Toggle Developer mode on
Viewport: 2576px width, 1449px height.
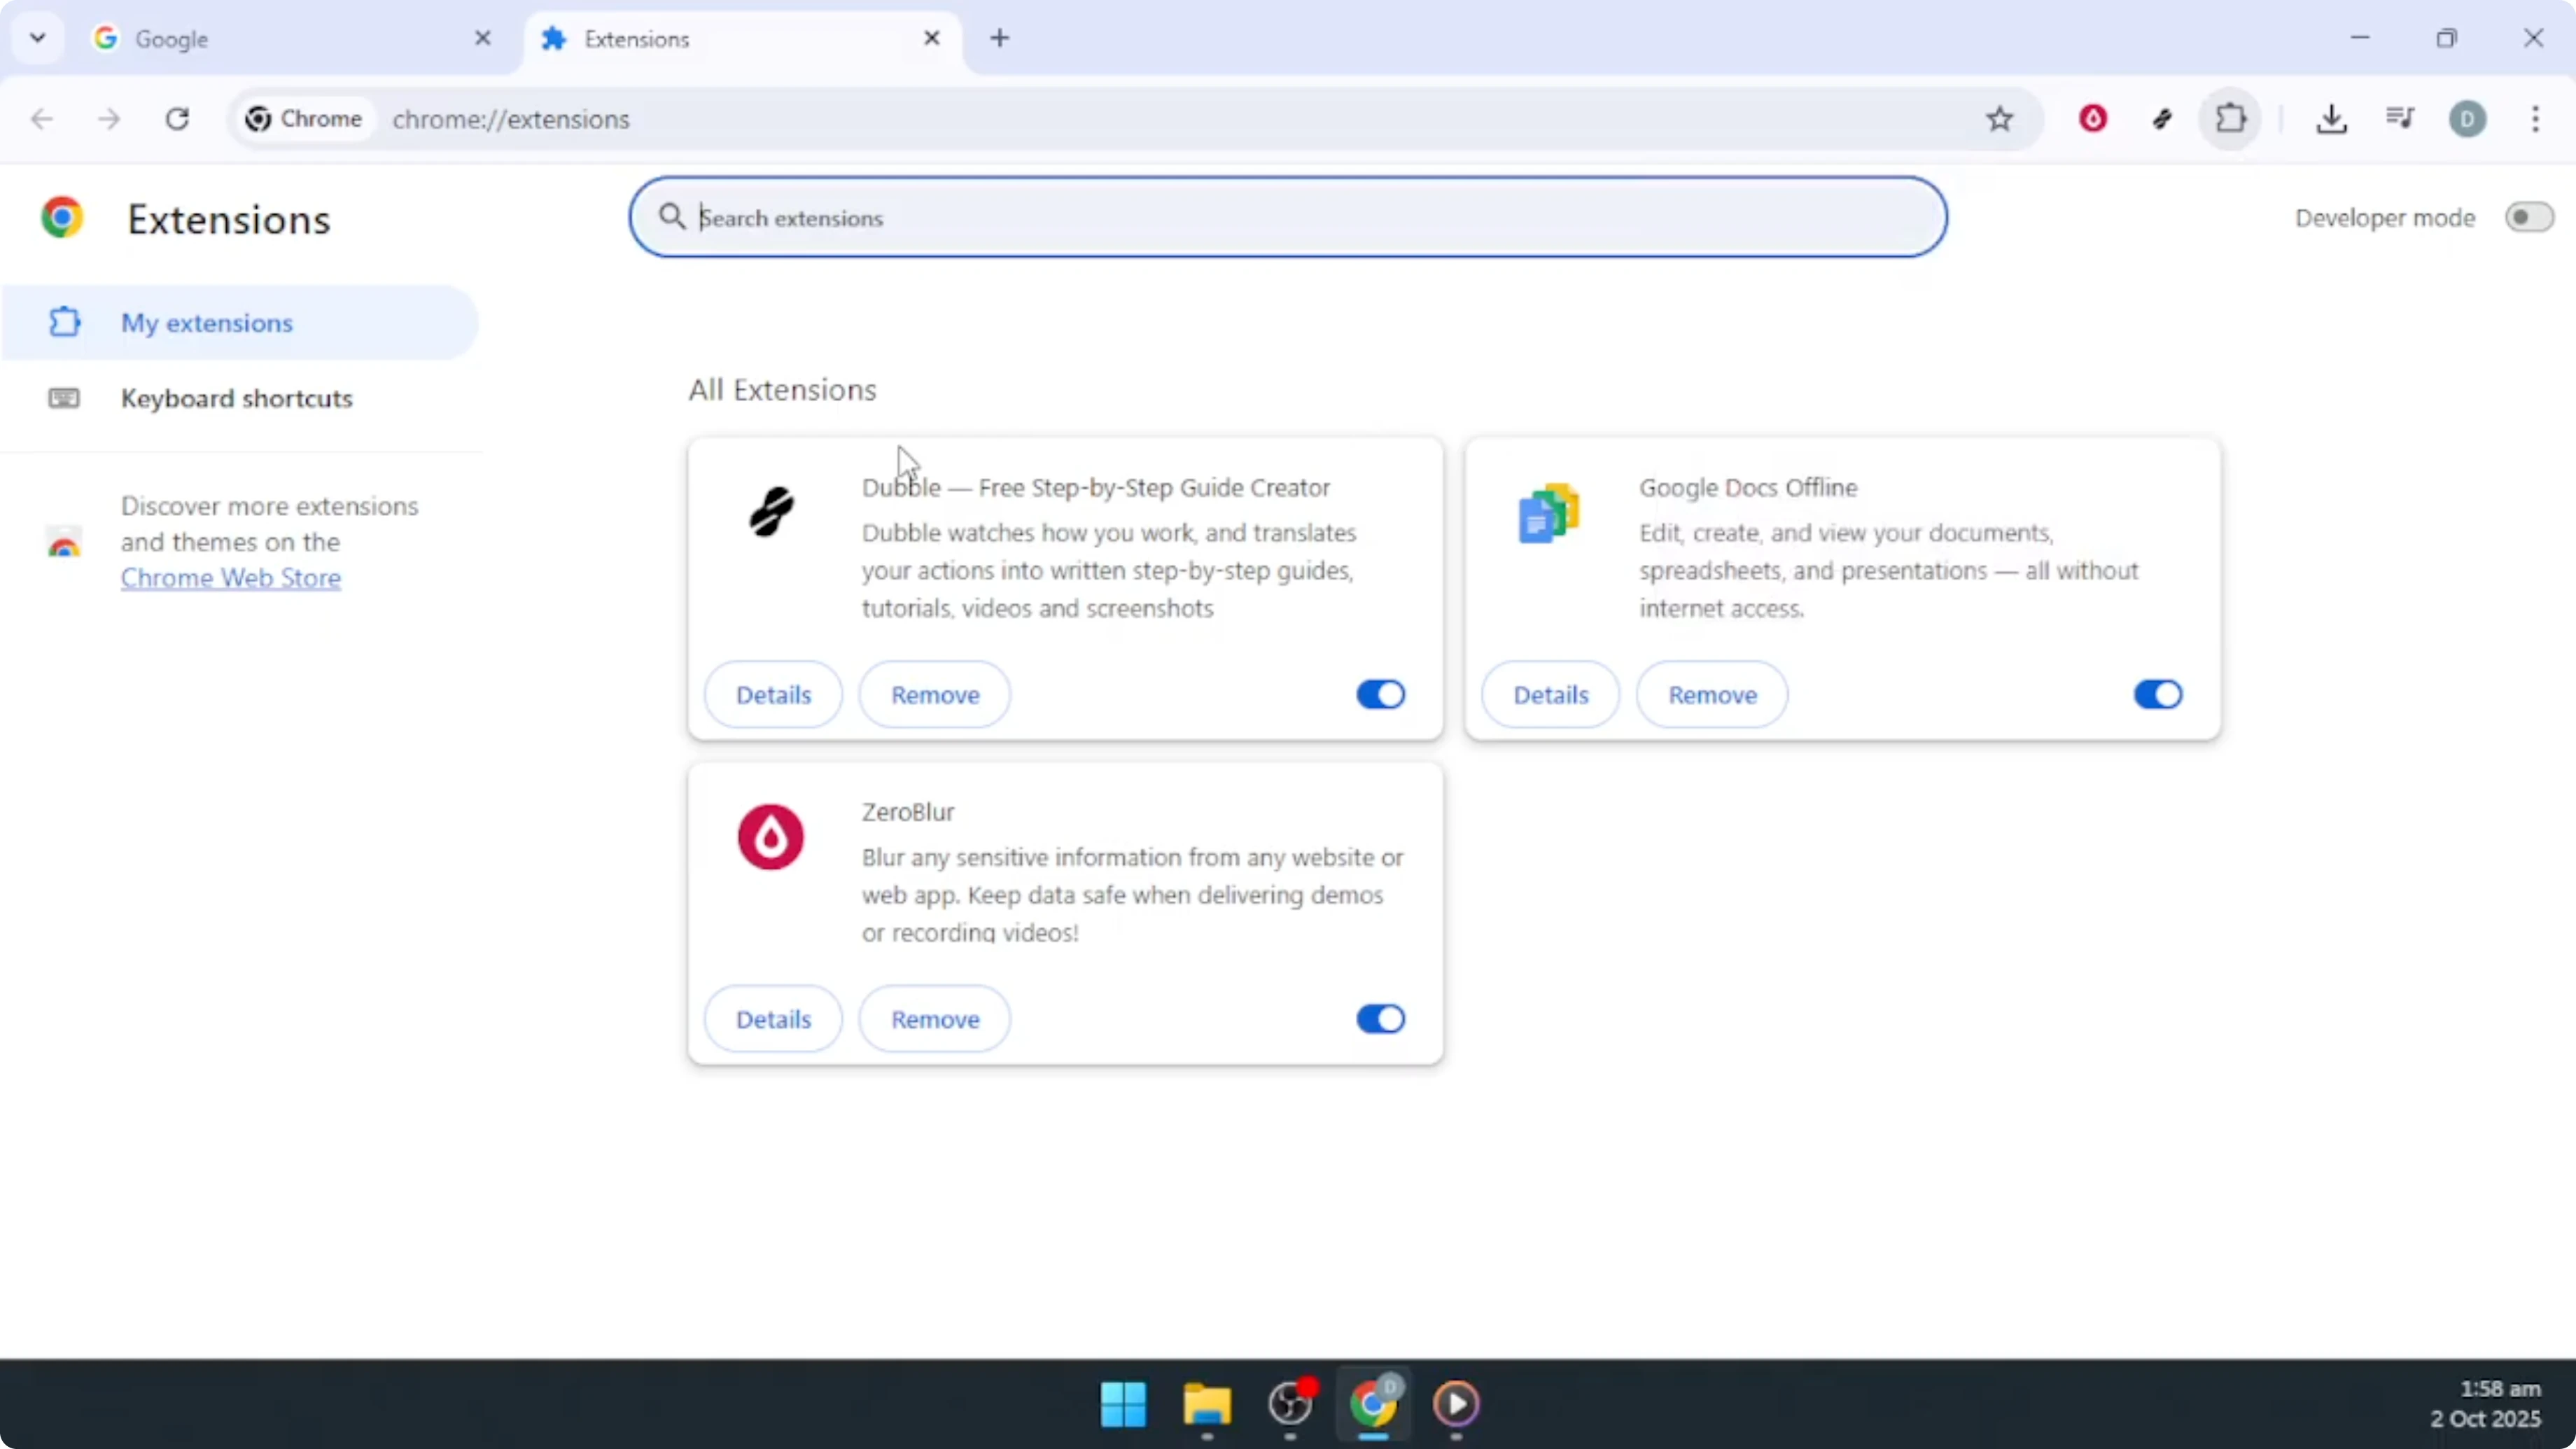(x=2527, y=217)
